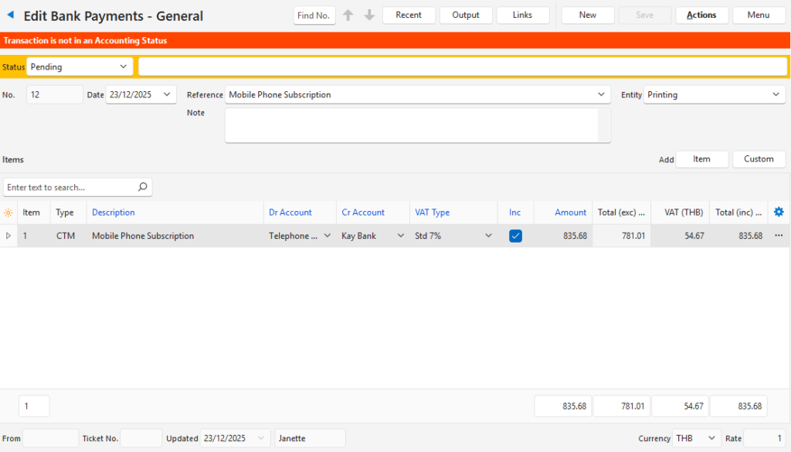Viewport: 791px width, 452px height.
Task: Click the blue back arrow icon
Action: 10,15
